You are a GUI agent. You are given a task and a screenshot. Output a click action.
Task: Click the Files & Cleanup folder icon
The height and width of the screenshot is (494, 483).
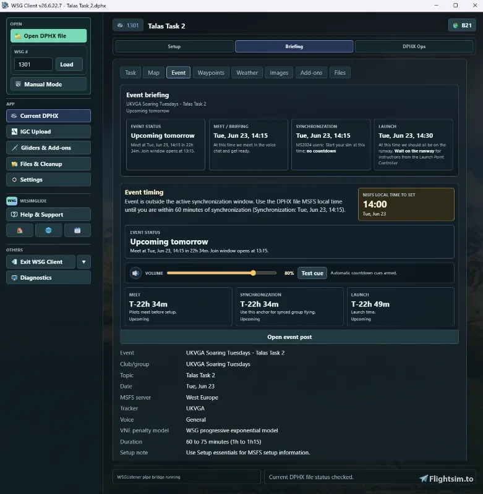click(x=14, y=164)
